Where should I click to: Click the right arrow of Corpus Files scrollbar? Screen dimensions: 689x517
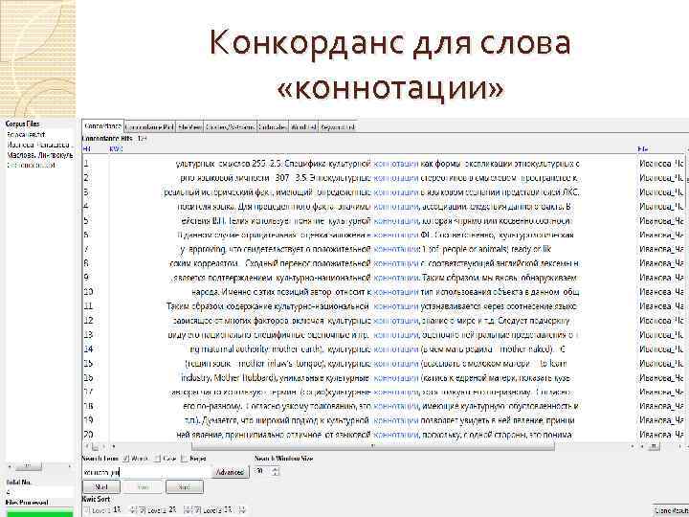point(70,466)
